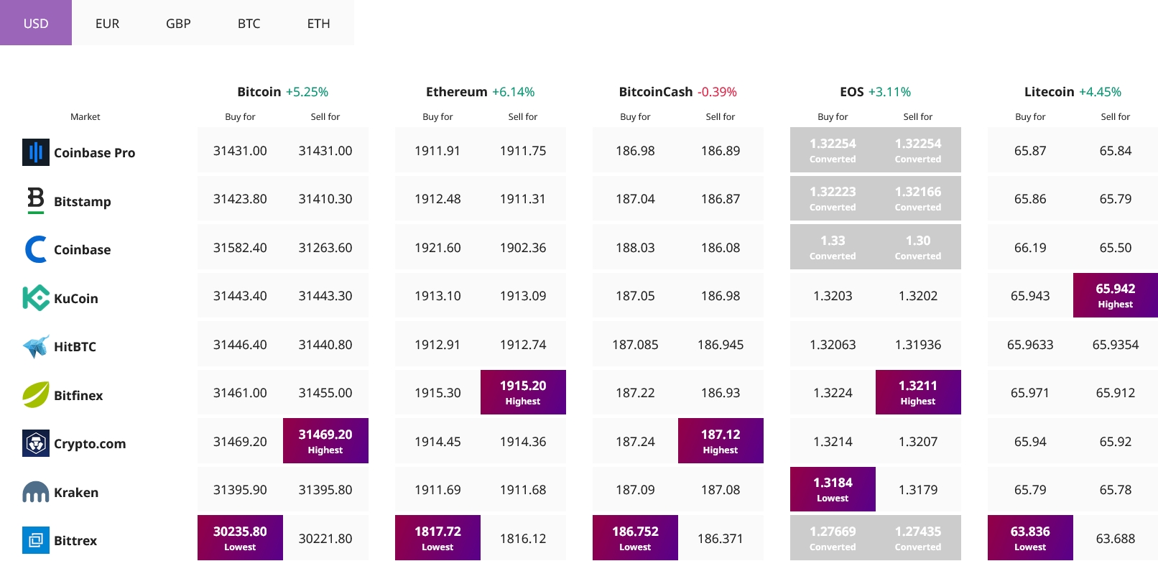
Task: Open the ETH currency tab
Action: (319, 23)
